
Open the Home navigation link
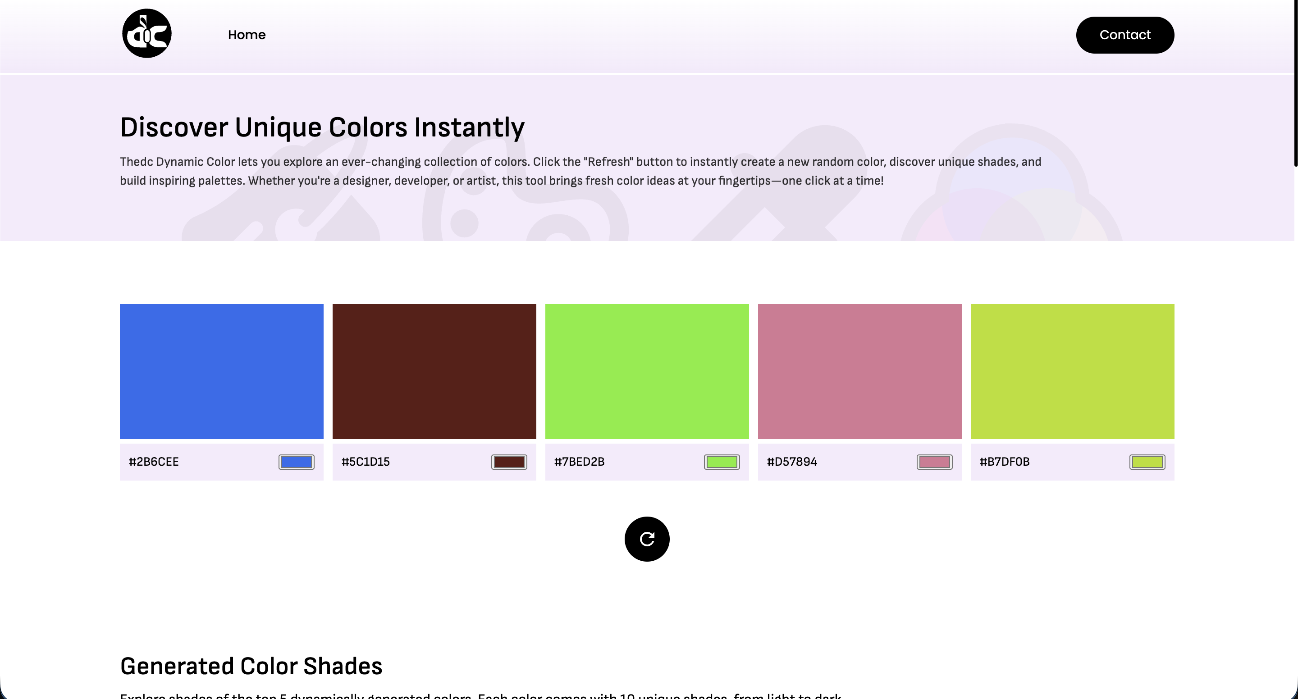(x=247, y=35)
